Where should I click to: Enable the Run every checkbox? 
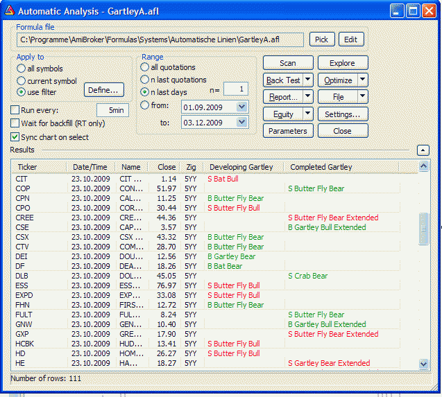pos(15,109)
